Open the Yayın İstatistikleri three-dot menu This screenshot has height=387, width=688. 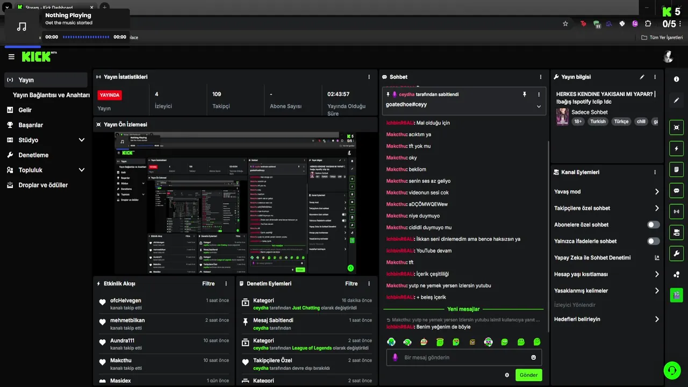tap(369, 77)
